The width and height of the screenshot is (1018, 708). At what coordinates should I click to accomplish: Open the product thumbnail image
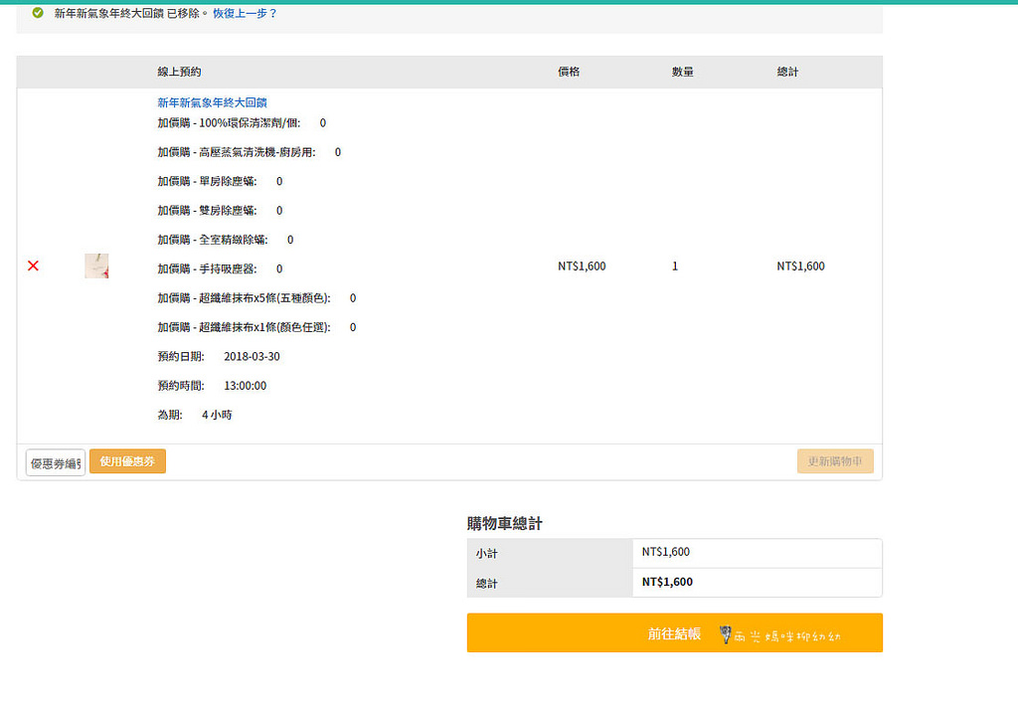click(96, 265)
